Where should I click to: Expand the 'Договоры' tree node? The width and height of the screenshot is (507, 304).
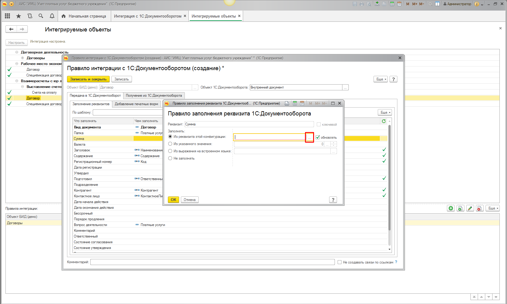(23, 58)
